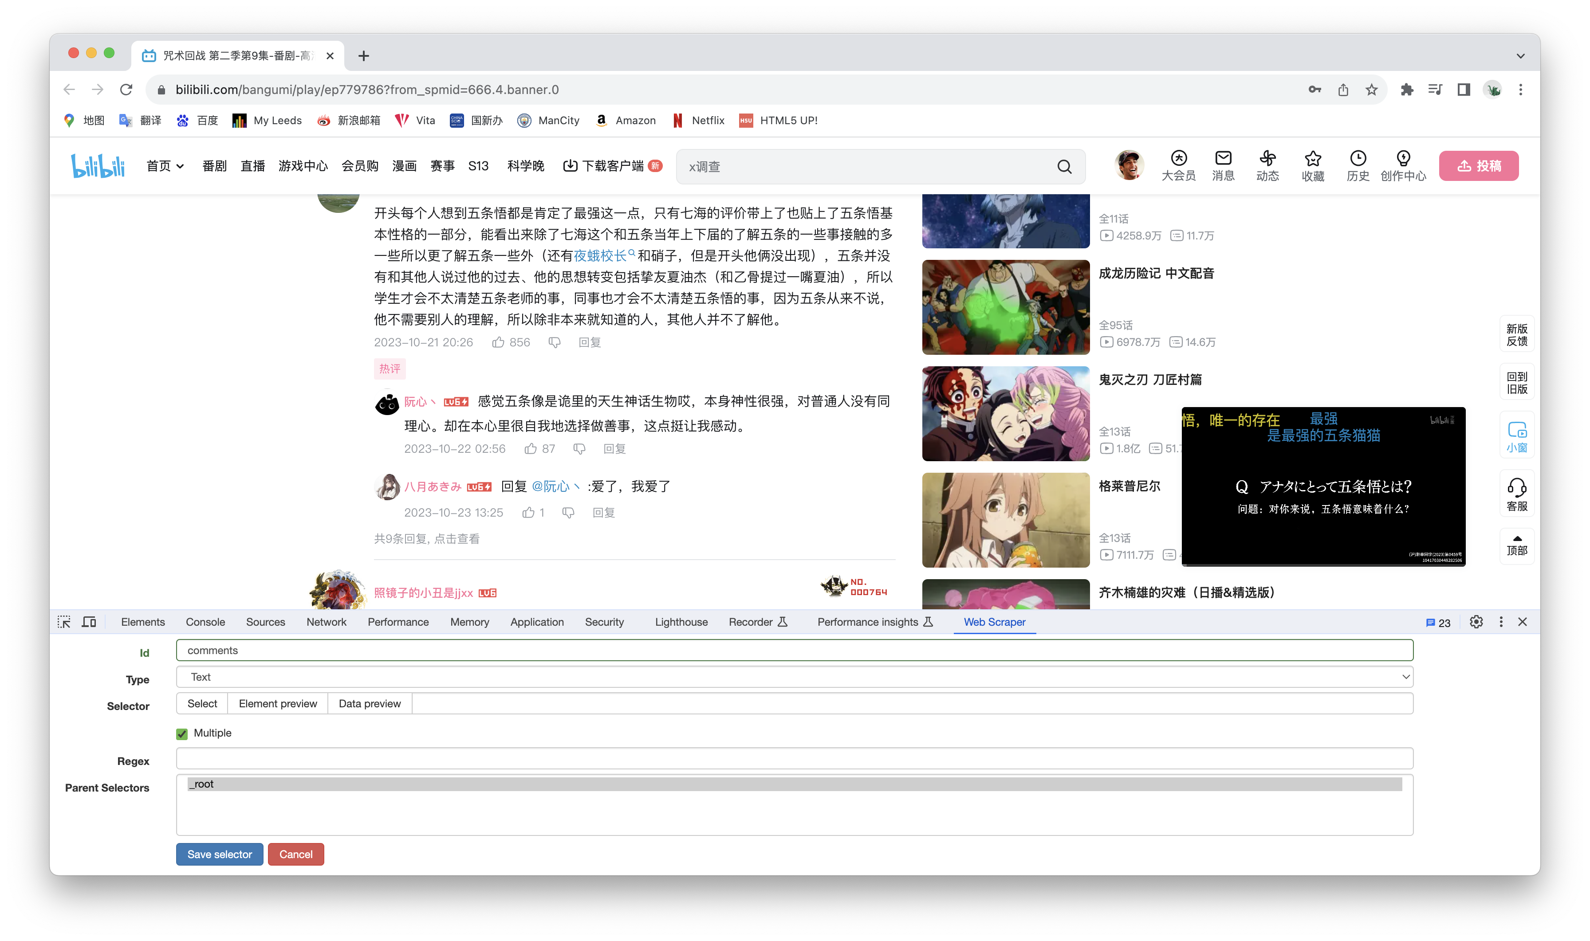Click the search magnifier icon
The image size is (1590, 941).
[x=1064, y=167]
